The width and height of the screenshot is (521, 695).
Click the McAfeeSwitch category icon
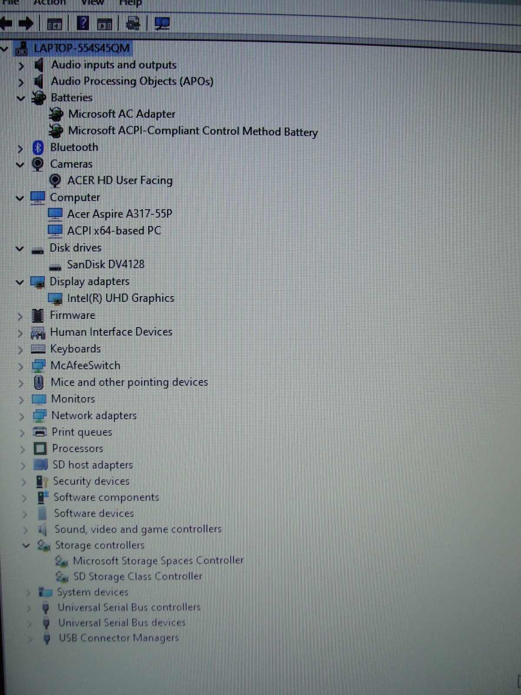39,366
